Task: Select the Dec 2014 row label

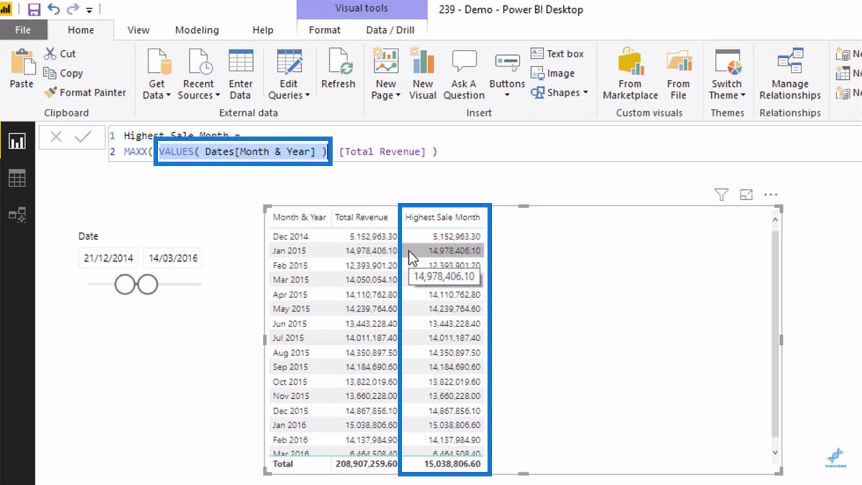Action: pyautogui.click(x=290, y=236)
